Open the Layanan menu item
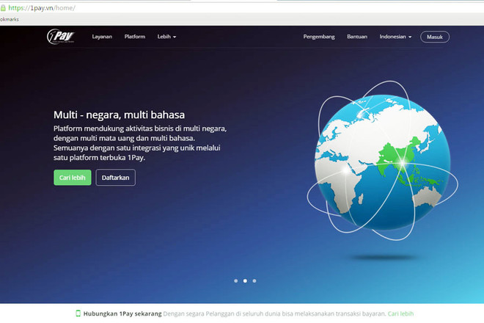This screenshot has height=323, width=484. [x=102, y=37]
